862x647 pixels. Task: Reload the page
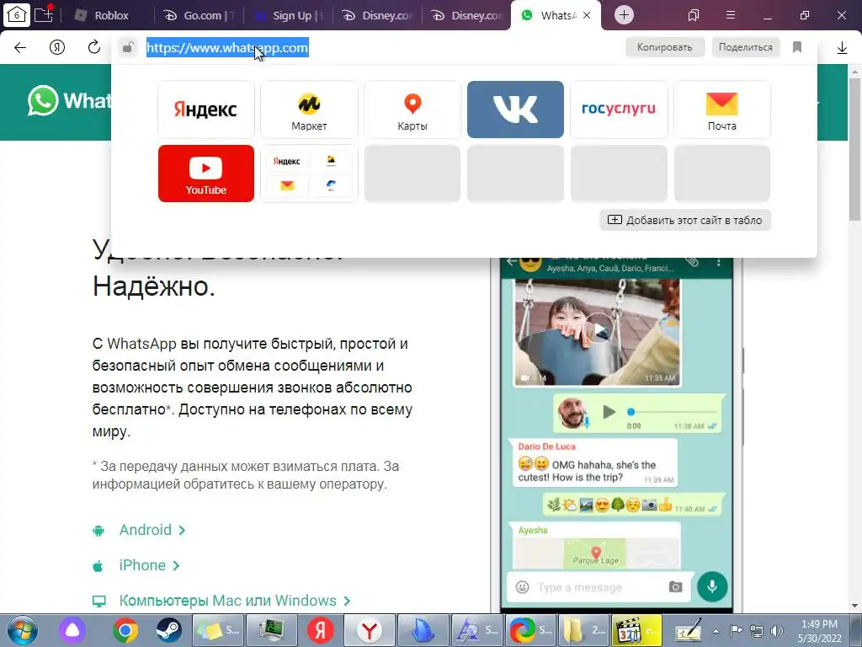[94, 47]
